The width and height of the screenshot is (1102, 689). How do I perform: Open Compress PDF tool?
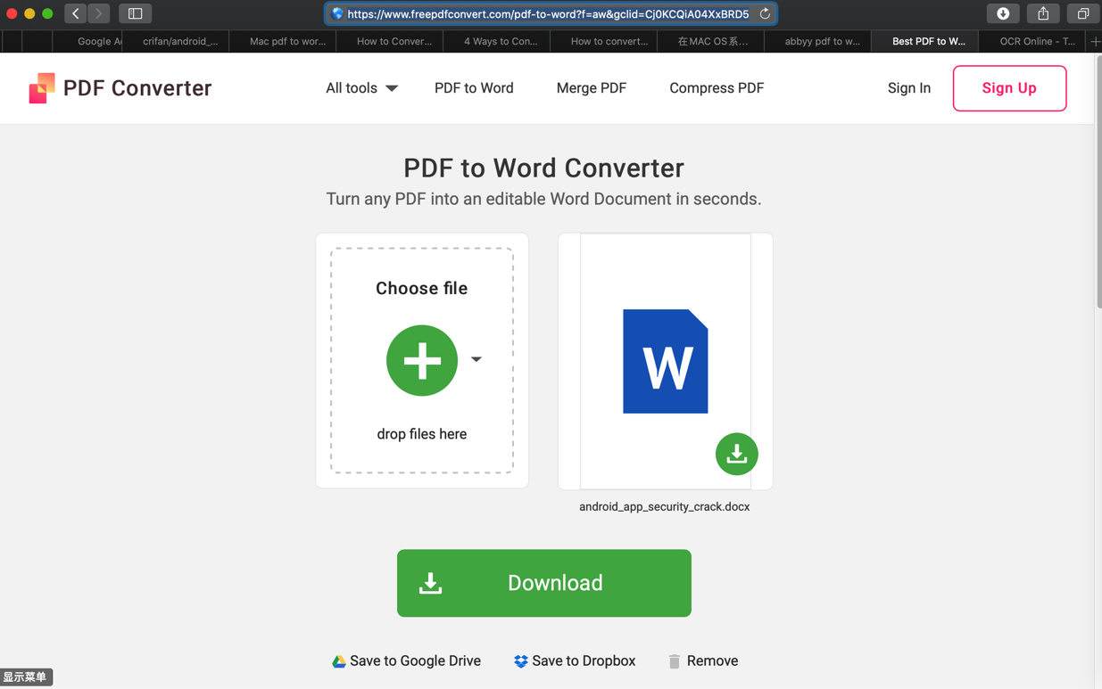point(717,88)
